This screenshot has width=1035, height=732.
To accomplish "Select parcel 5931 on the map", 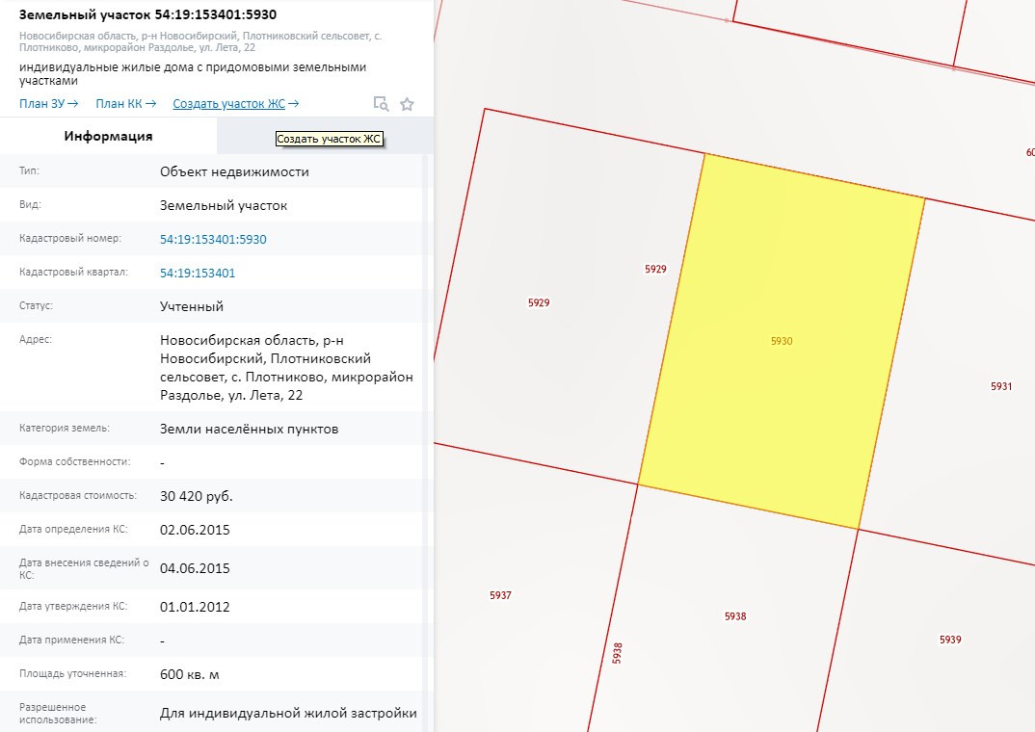I will coord(1001,386).
